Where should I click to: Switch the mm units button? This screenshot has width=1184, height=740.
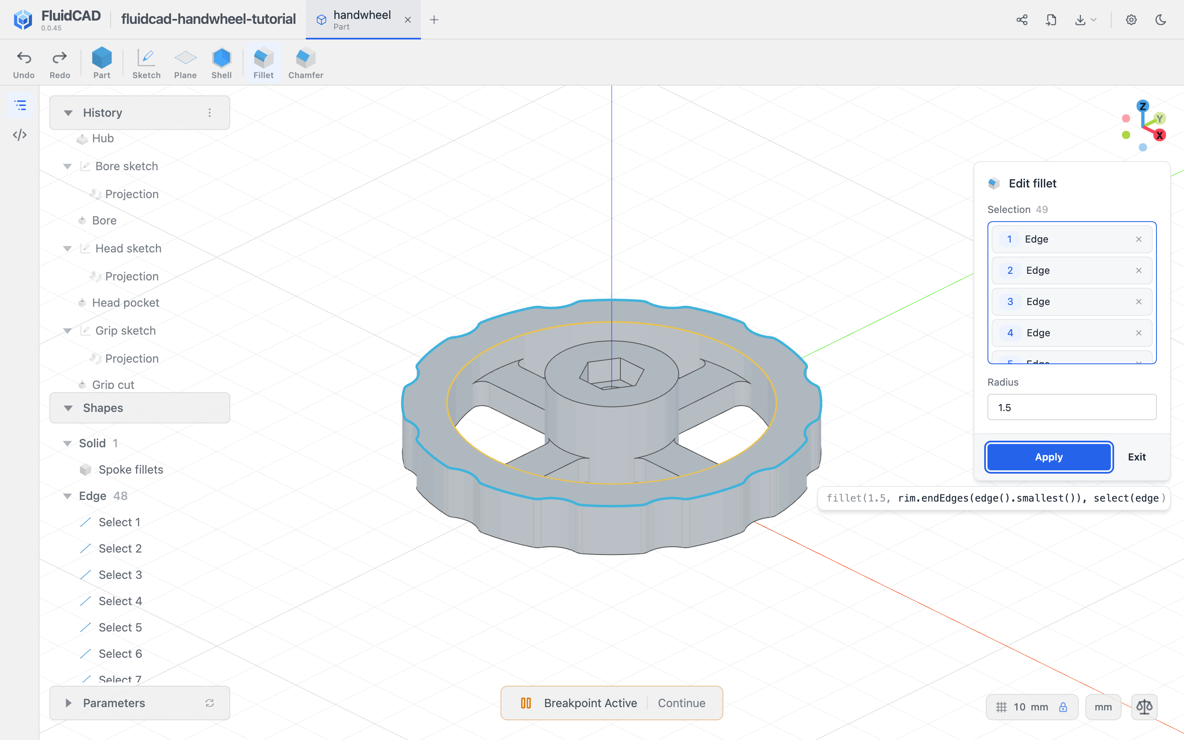[1103, 707]
